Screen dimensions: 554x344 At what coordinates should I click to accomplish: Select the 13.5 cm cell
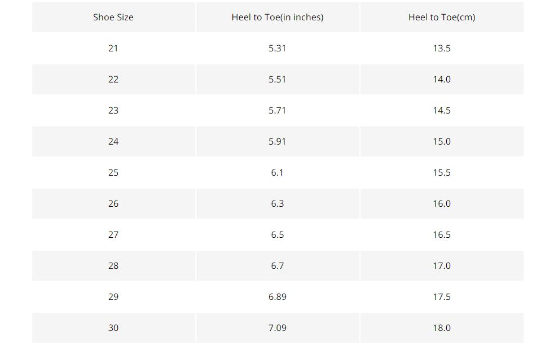pyautogui.click(x=442, y=49)
